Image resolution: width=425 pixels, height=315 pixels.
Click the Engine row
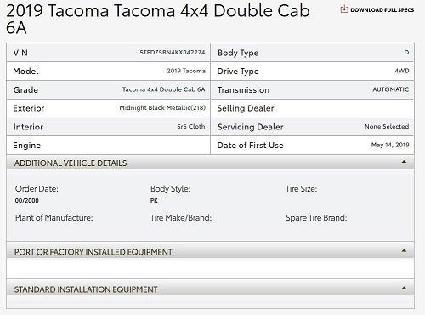[108, 146]
